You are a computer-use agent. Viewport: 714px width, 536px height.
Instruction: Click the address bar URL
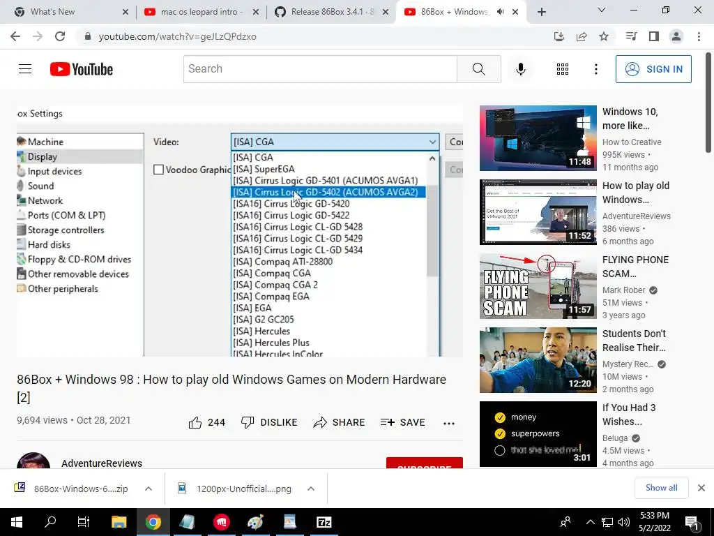point(178,36)
